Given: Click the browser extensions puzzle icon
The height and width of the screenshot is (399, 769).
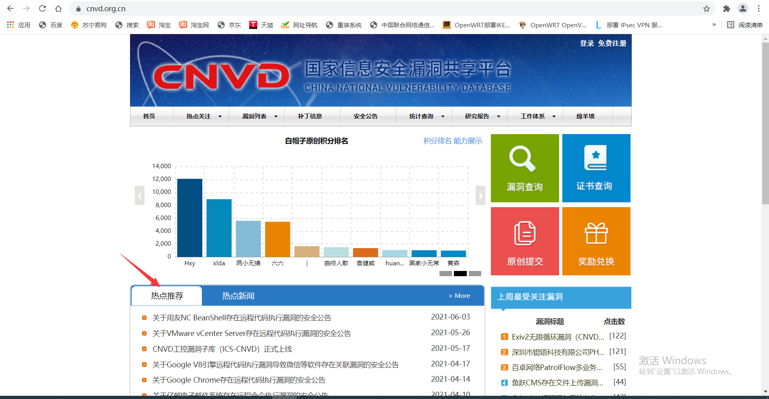Looking at the screenshot, I should click(x=726, y=8).
